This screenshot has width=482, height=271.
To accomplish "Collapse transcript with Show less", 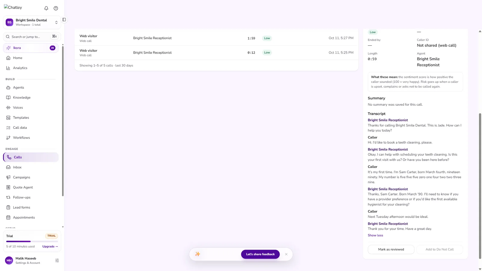I will (x=375, y=235).
